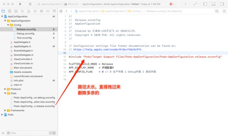Toggle the inspectors panel visibility
228x136 pixels.
(x=222, y=4)
